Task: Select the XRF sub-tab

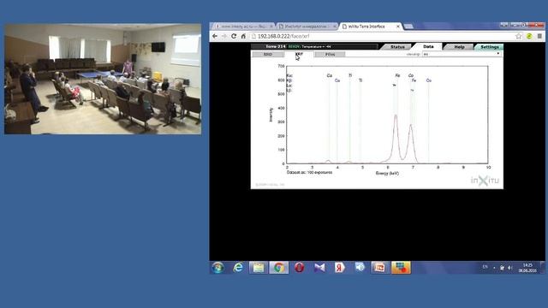Action: point(299,54)
